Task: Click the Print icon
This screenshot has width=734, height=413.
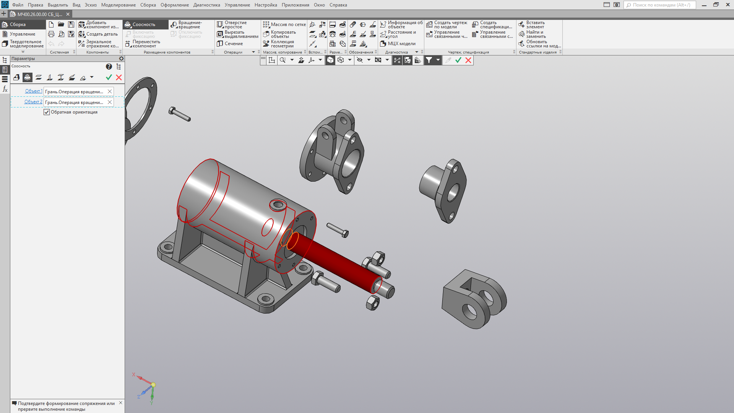Action: 51,34
